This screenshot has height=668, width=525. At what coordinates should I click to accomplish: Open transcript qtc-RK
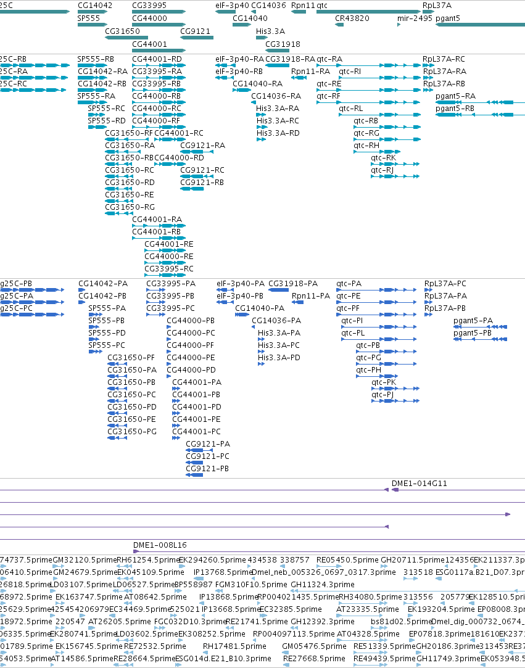tap(384, 158)
